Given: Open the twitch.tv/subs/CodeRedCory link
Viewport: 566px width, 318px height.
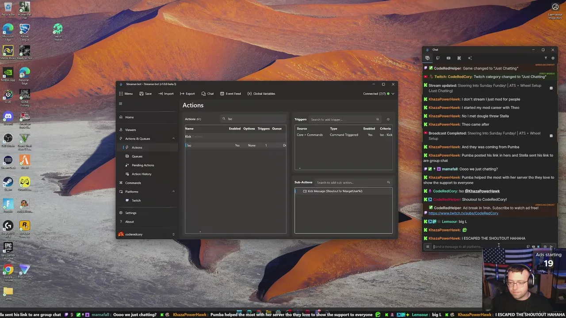Looking at the screenshot, I should coord(463,213).
